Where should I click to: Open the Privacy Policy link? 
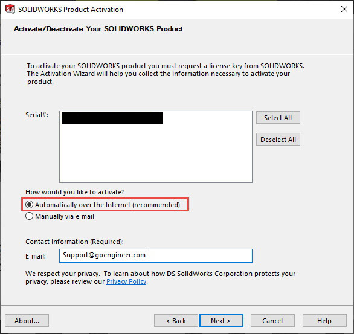(x=126, y=281)
